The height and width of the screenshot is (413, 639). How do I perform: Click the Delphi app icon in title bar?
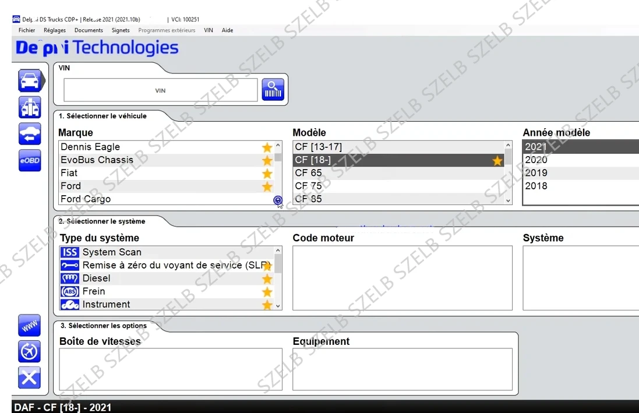click(16, 19)
